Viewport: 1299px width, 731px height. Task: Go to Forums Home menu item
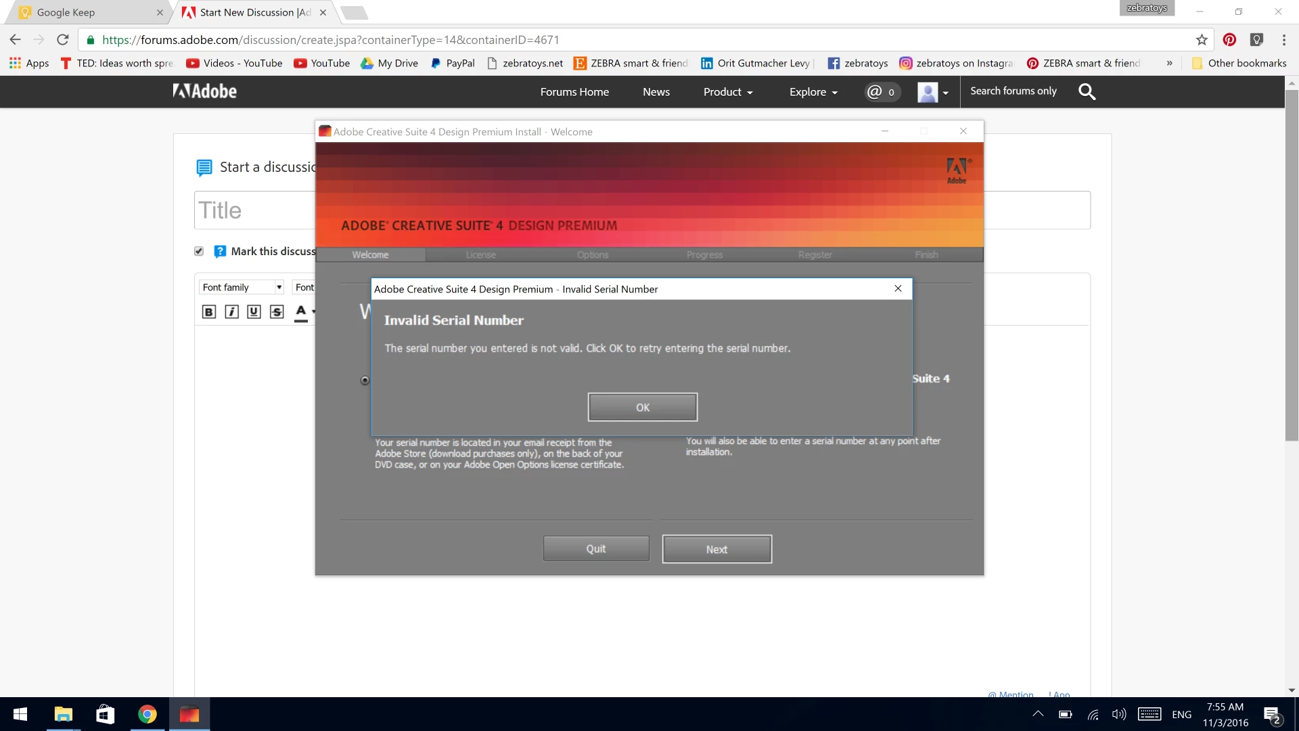click(574, 92)
